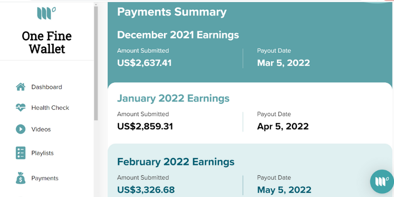Open the round floating chat widget button
The height and width of the screenshot is (197, 394).
[382, 181]
